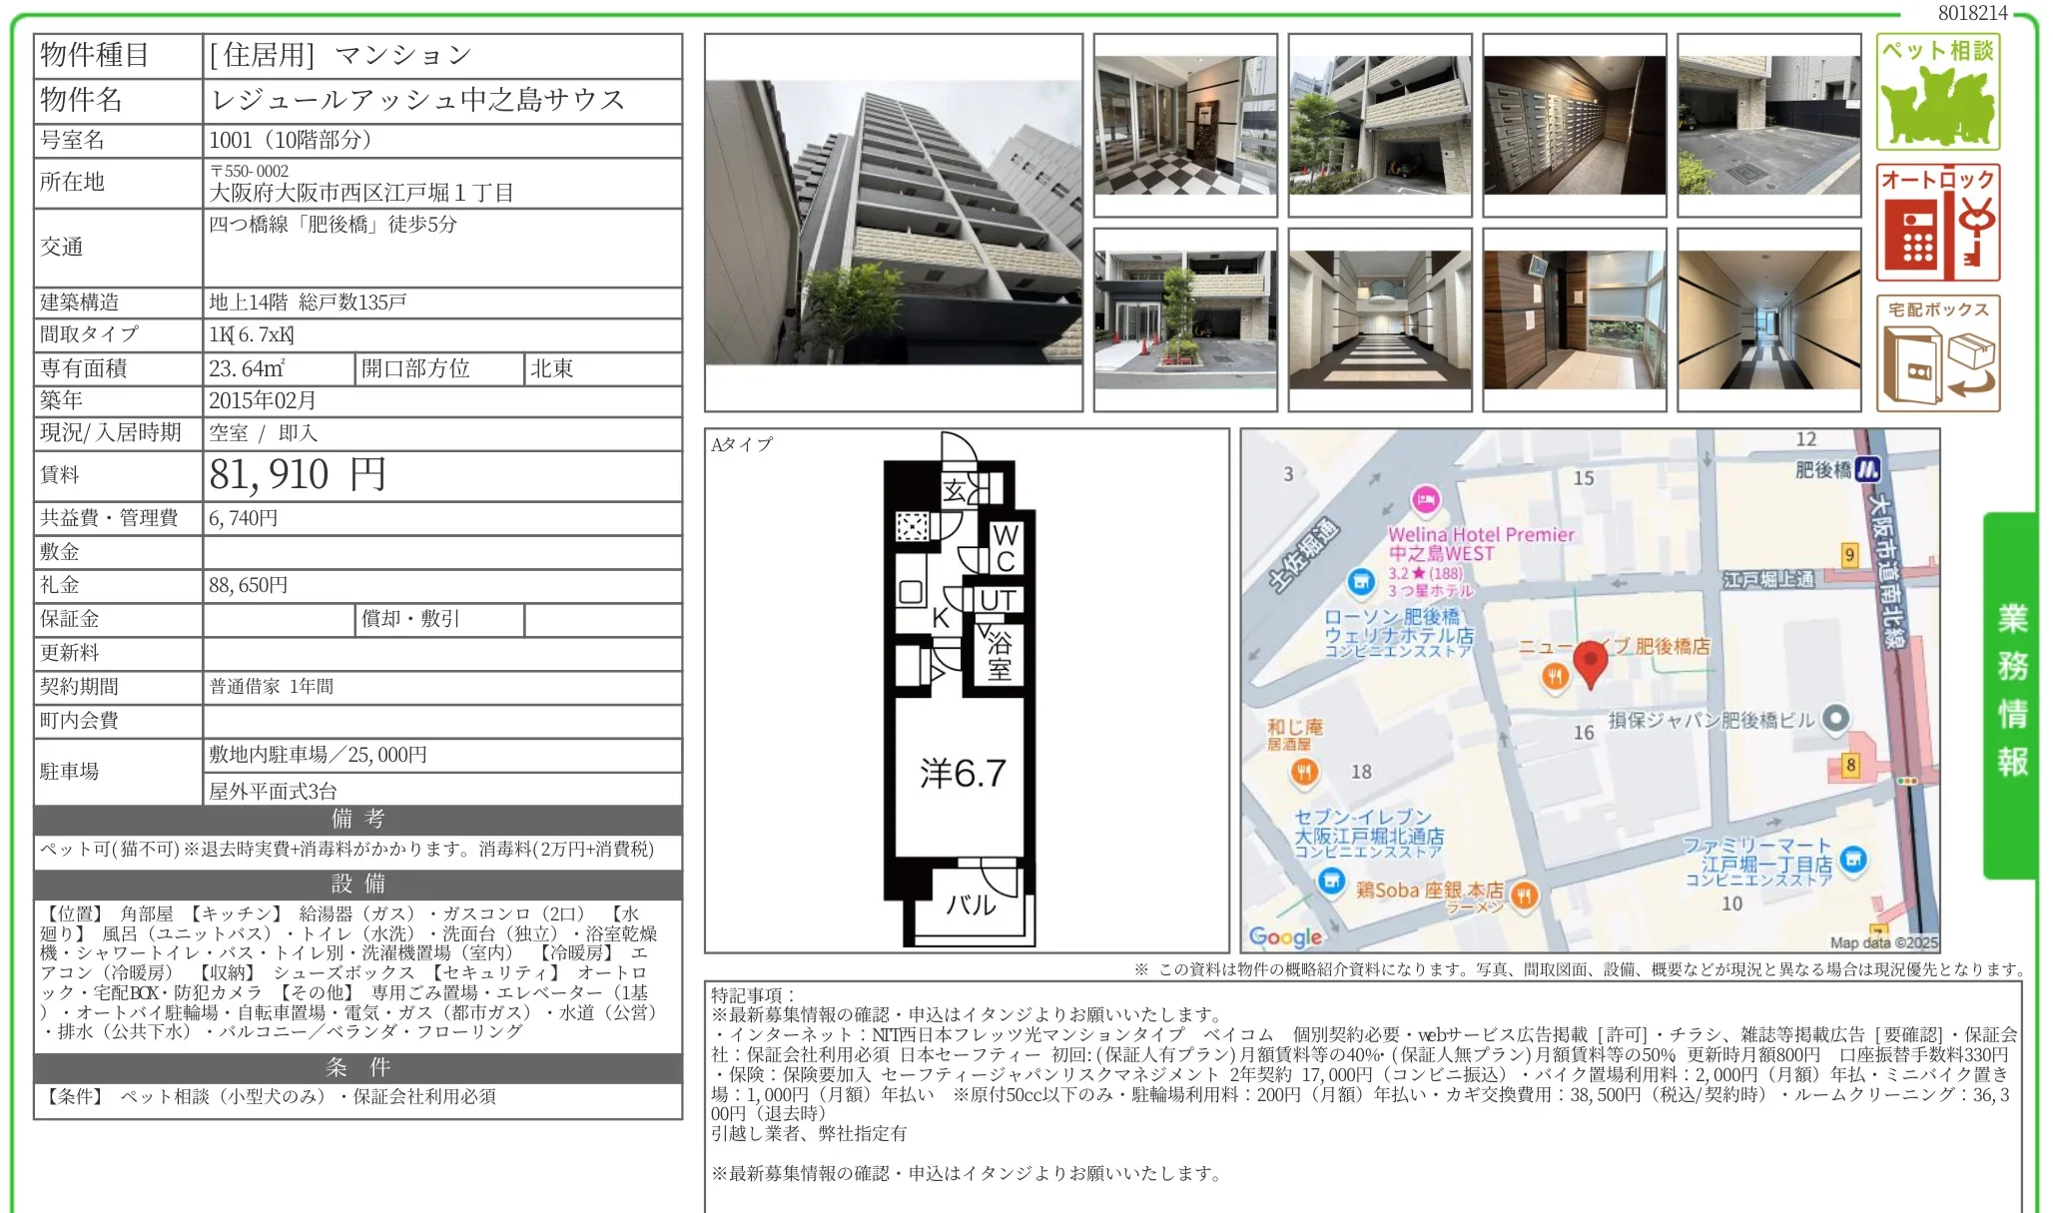2053x1213 pixels.
Task: Open the mailbox room thumbnail
Action: [x=1575, y=125]
